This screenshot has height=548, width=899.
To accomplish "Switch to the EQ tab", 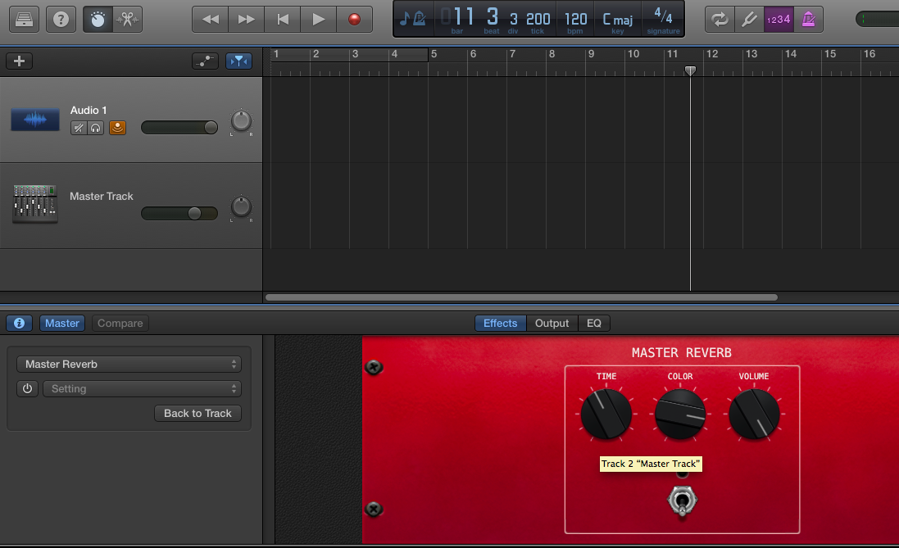I will point(594,323).
